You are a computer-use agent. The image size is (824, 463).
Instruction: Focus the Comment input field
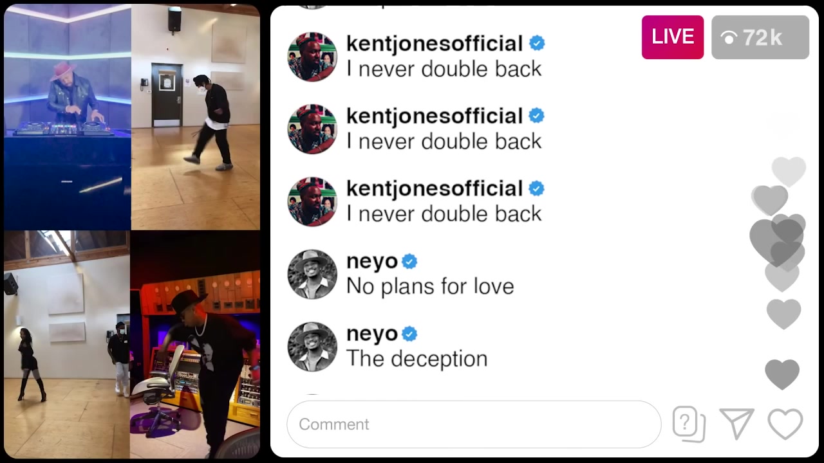click(474, 424)
